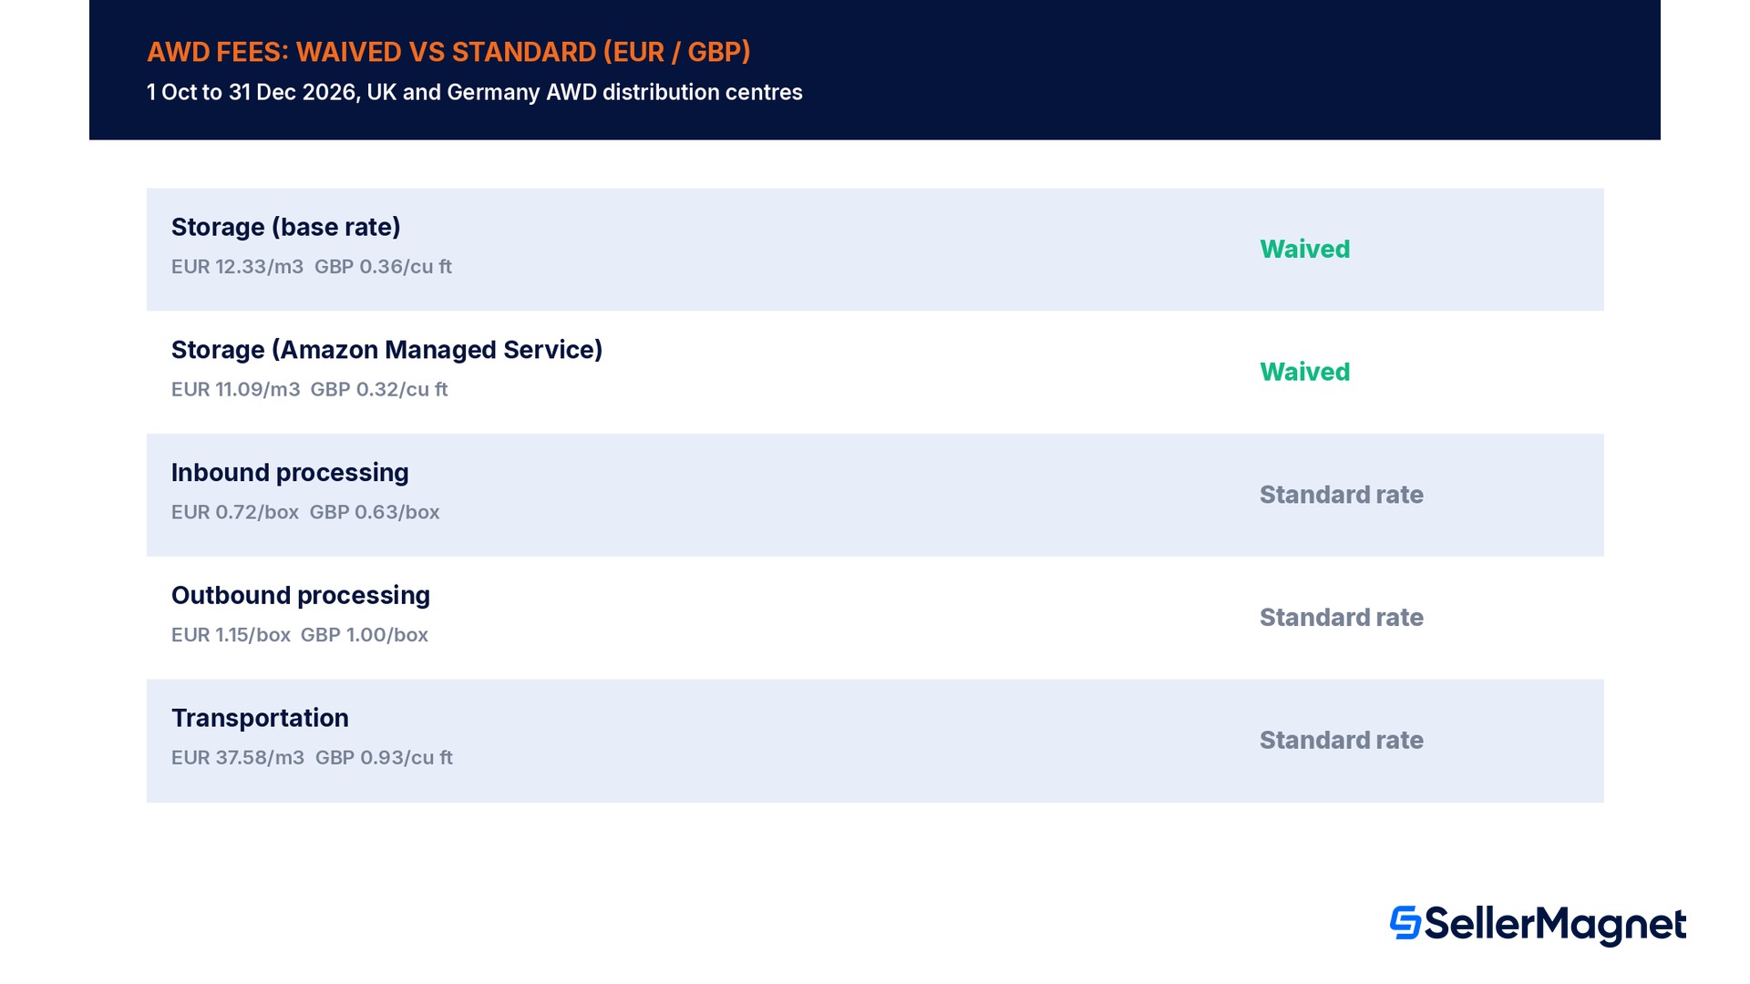Select the Transportation row title
This screenshot has width=1750, height=984.
tap(260, 718)
